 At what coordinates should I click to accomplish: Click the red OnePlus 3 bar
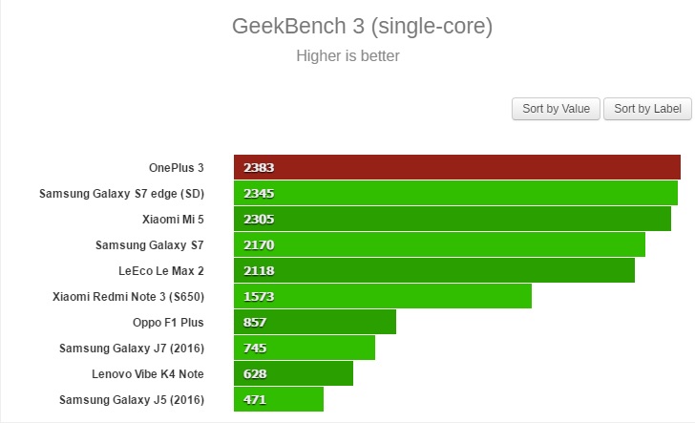(456, 167)
